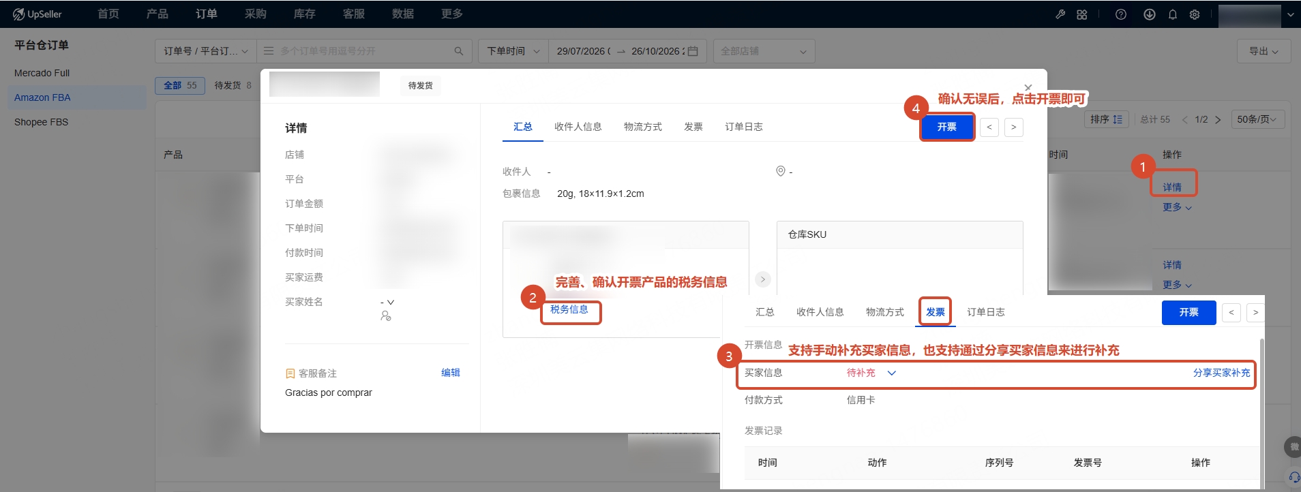The image size is (1301, 492).
Task: Click the list icon in order search field
Action: tap(269, 51)
